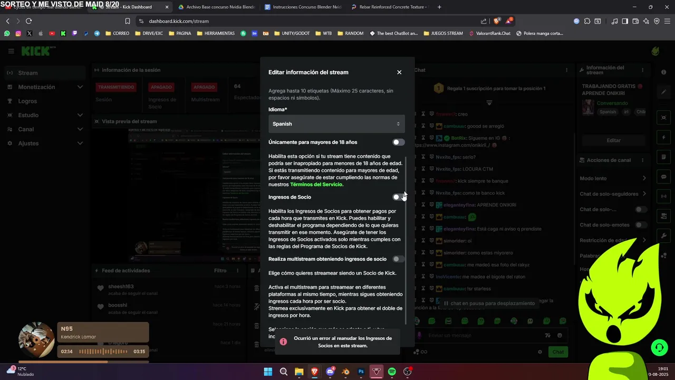Toggle Únicamente para mayores de 18 años

coord(399,142)
